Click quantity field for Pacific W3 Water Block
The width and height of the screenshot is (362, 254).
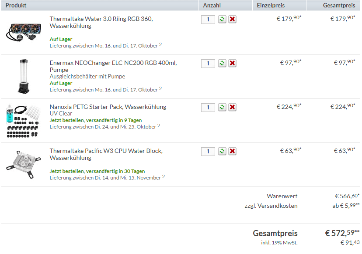click(208, 151)
